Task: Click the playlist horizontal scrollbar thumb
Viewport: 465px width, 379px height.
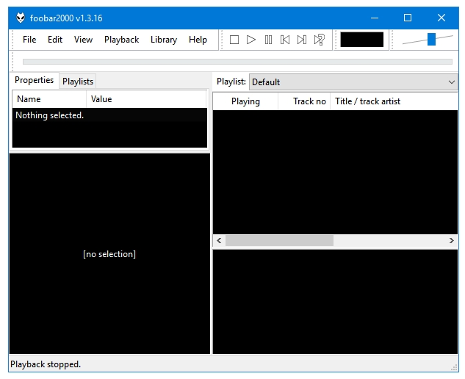Action: (x=279, y=240)
